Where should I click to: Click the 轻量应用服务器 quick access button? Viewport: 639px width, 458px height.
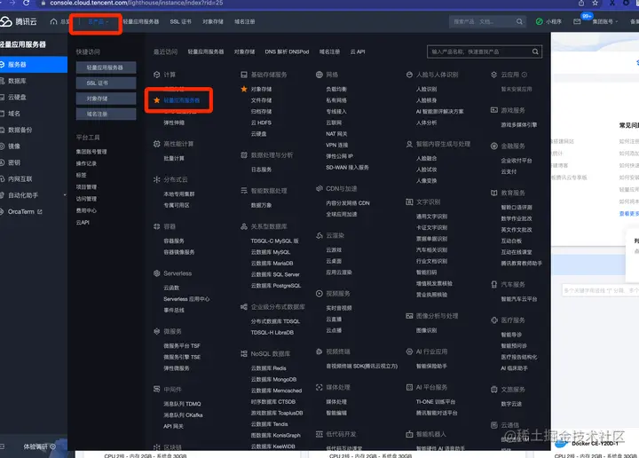coord(106,67)
